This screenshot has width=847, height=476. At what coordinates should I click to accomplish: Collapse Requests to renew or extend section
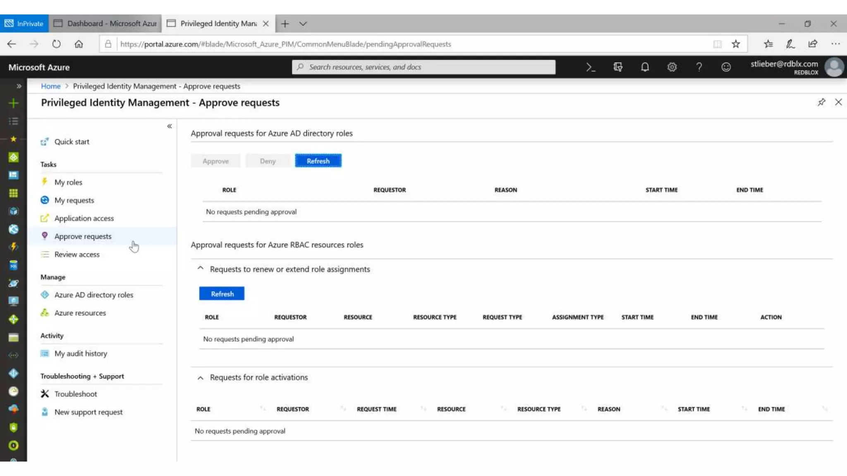tap(201, 269)
